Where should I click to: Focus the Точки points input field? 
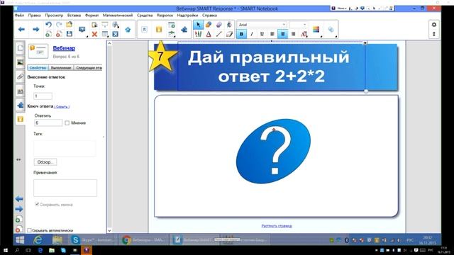pos(43,96)
